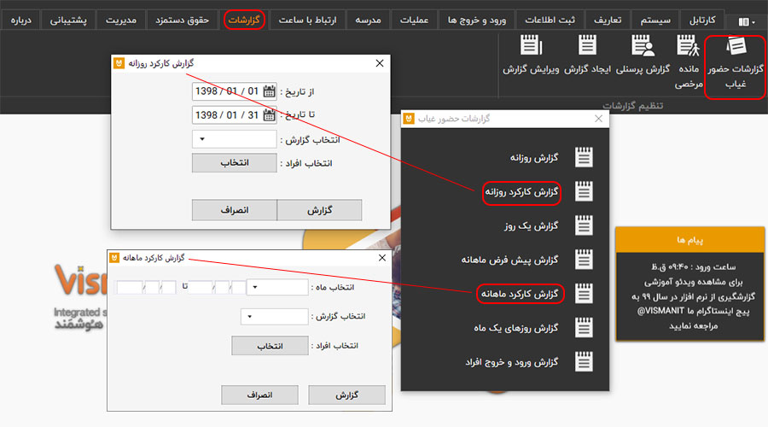Click the ایجاد گزارش ribbon icon

pyautogui.click(x=587, y=45)
